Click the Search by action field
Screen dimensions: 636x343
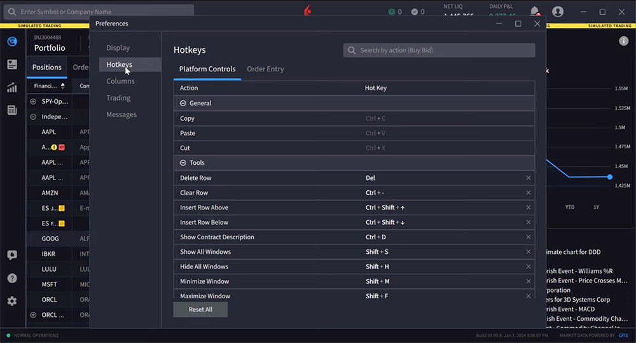[439, 50]
